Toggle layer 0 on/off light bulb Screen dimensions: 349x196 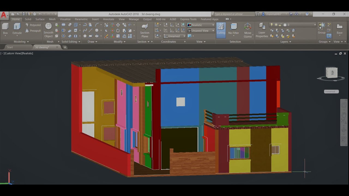click(271, 25)
